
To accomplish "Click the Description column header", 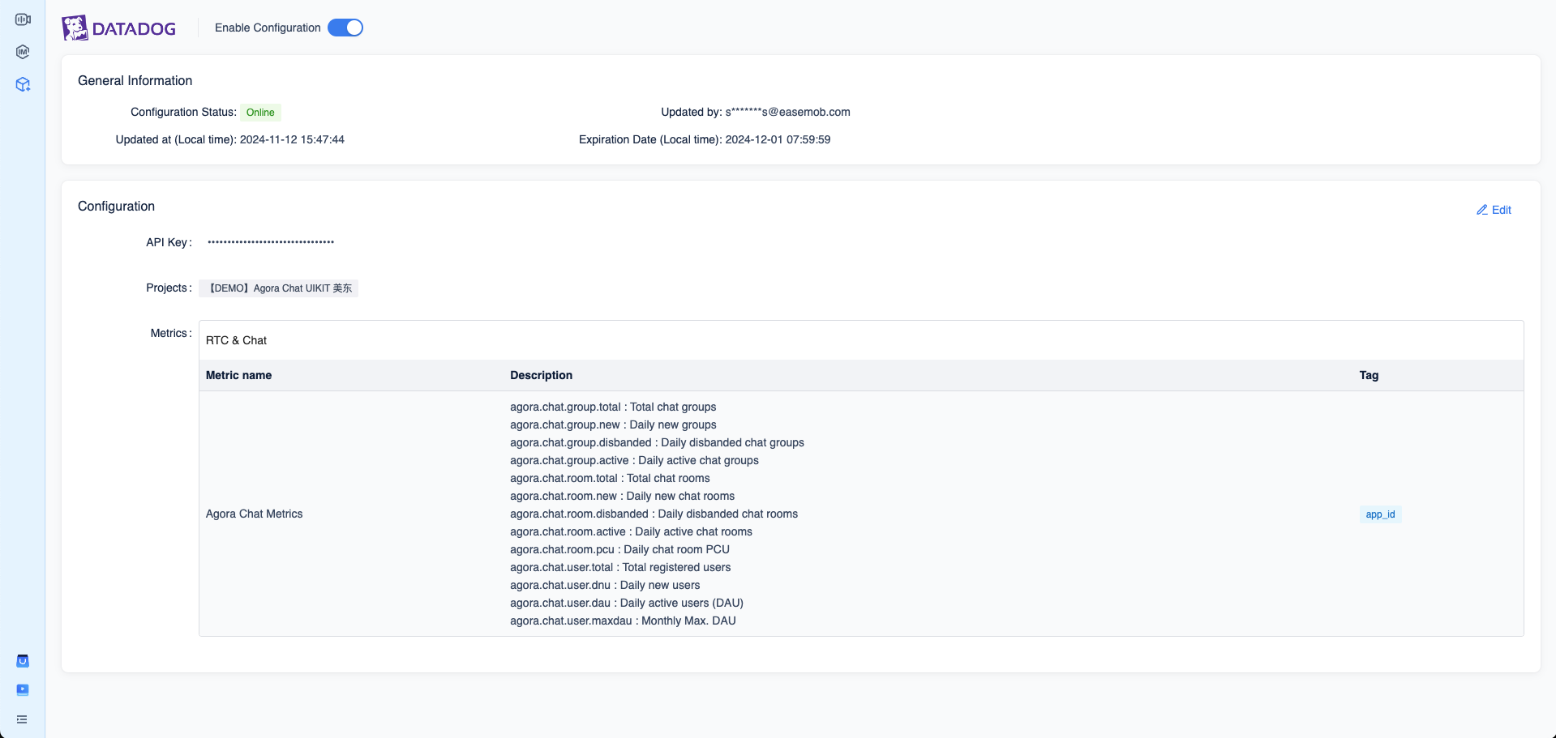I will (x=541, y=375).
